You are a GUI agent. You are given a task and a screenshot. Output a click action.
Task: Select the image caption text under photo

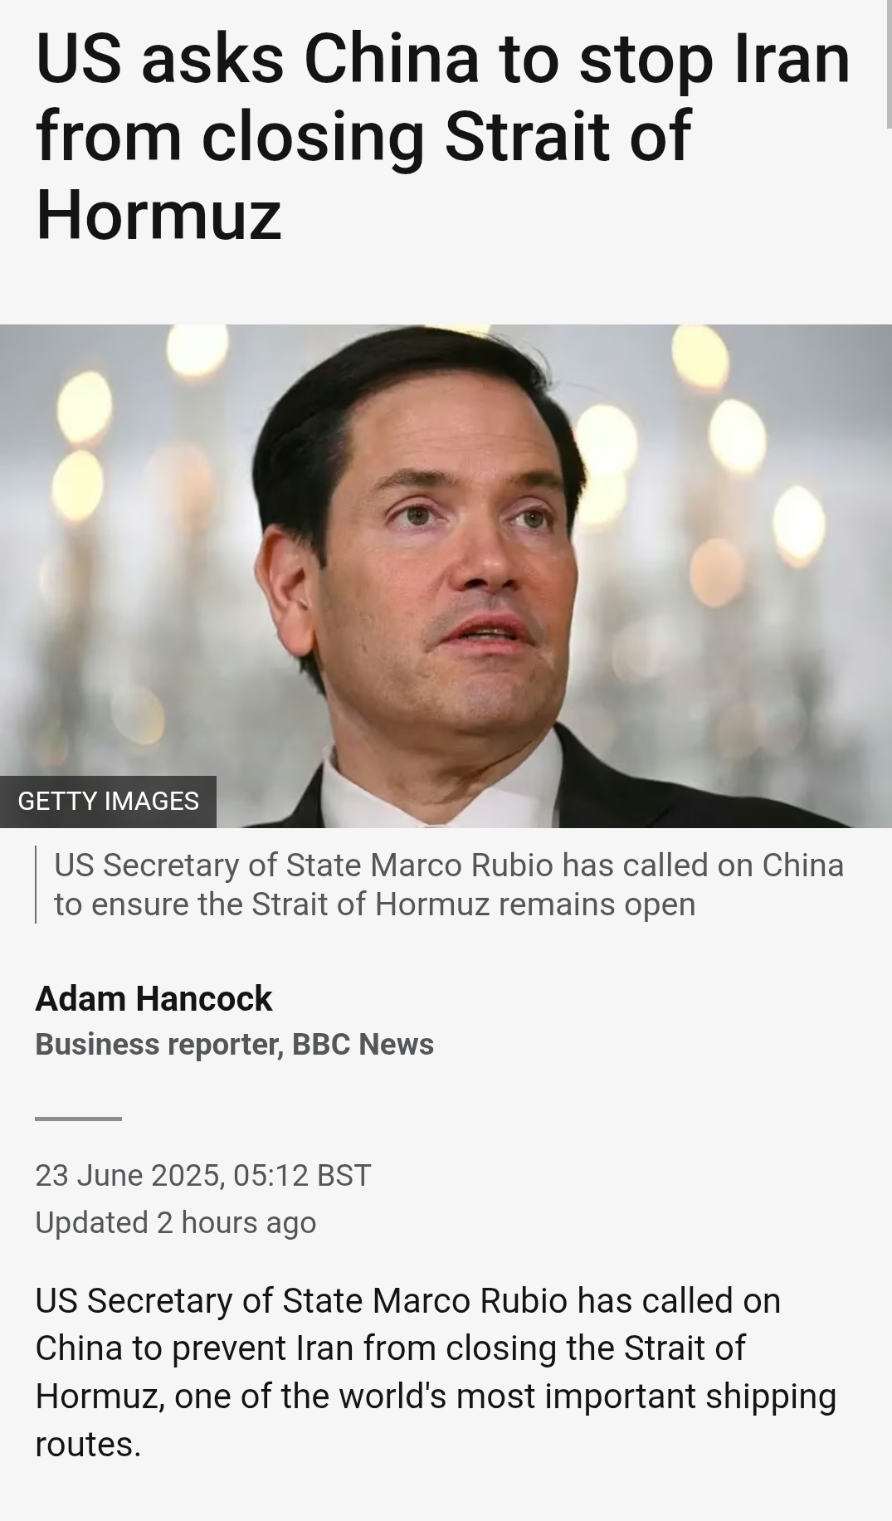[449, 885]
